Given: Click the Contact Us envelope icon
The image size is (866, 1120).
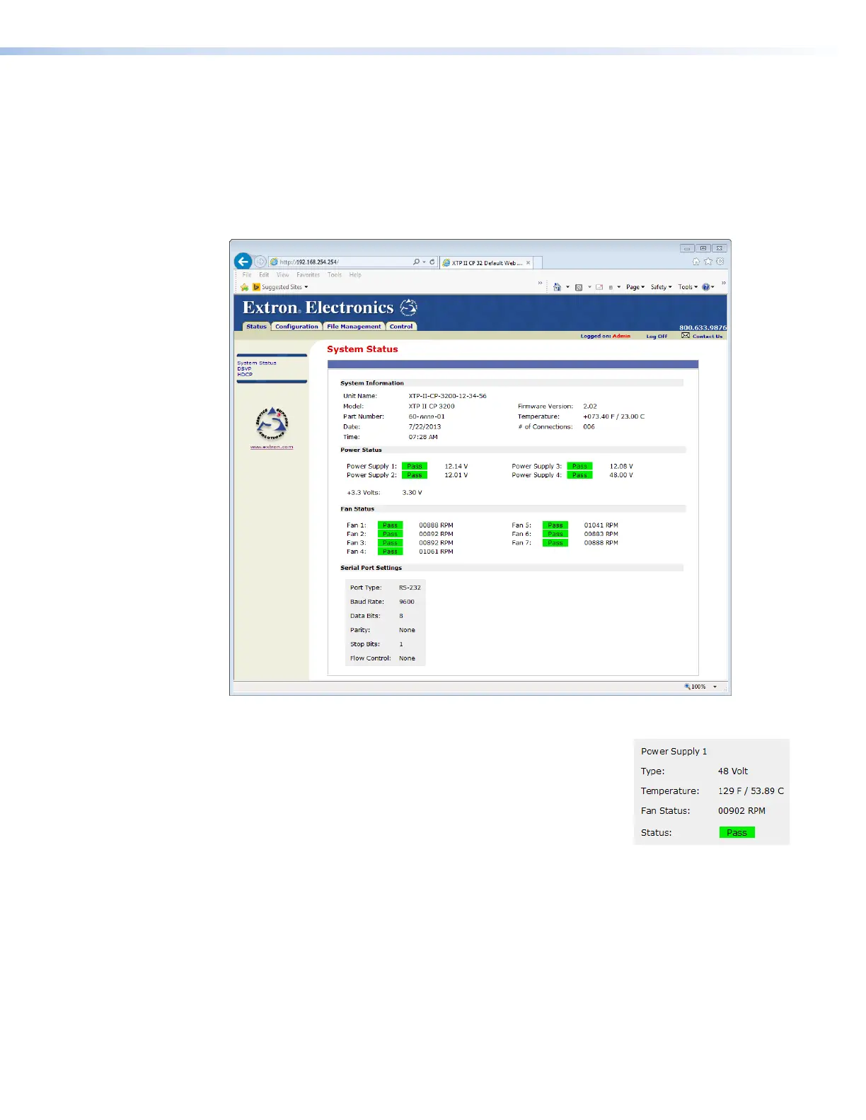Looking at the screenshot, I should [x=686, y=335].
